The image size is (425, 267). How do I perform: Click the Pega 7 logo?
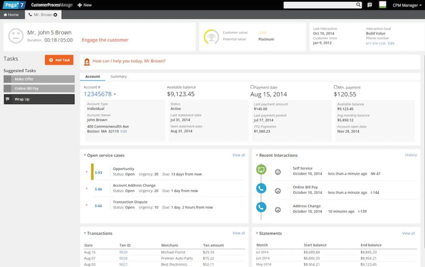(x=13, y=5)
